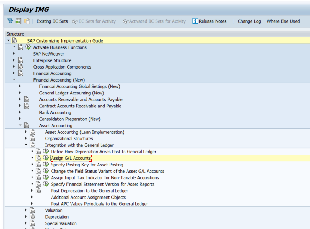Image resolution: width=310 pixels, height=229 pixels.
Task: Open documentation icon for Asset Accounting
Action: coord(26,125)
